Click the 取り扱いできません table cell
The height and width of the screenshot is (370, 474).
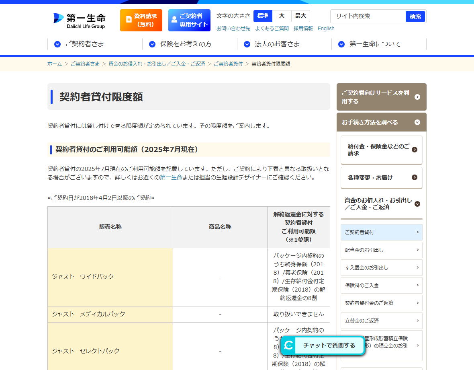click(299, 314)
